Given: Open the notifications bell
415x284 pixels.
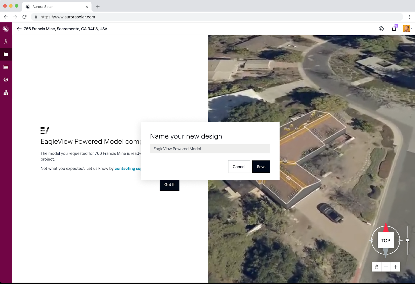Looking at the screenshot, I should pos(394,29).
